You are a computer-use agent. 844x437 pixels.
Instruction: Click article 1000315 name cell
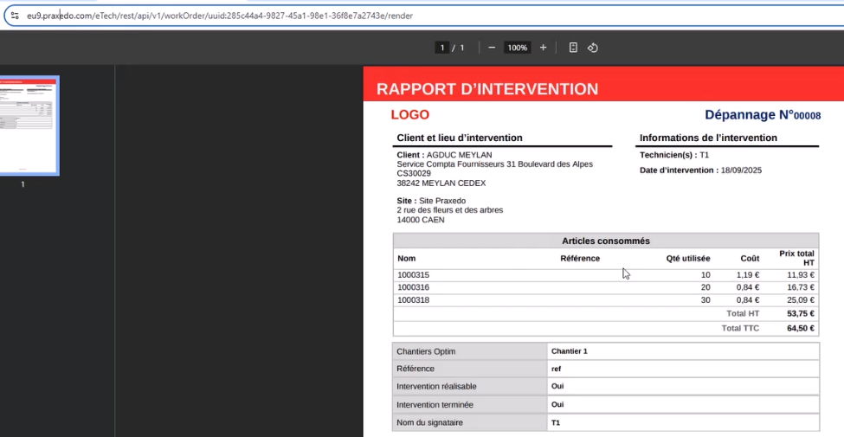414,275
